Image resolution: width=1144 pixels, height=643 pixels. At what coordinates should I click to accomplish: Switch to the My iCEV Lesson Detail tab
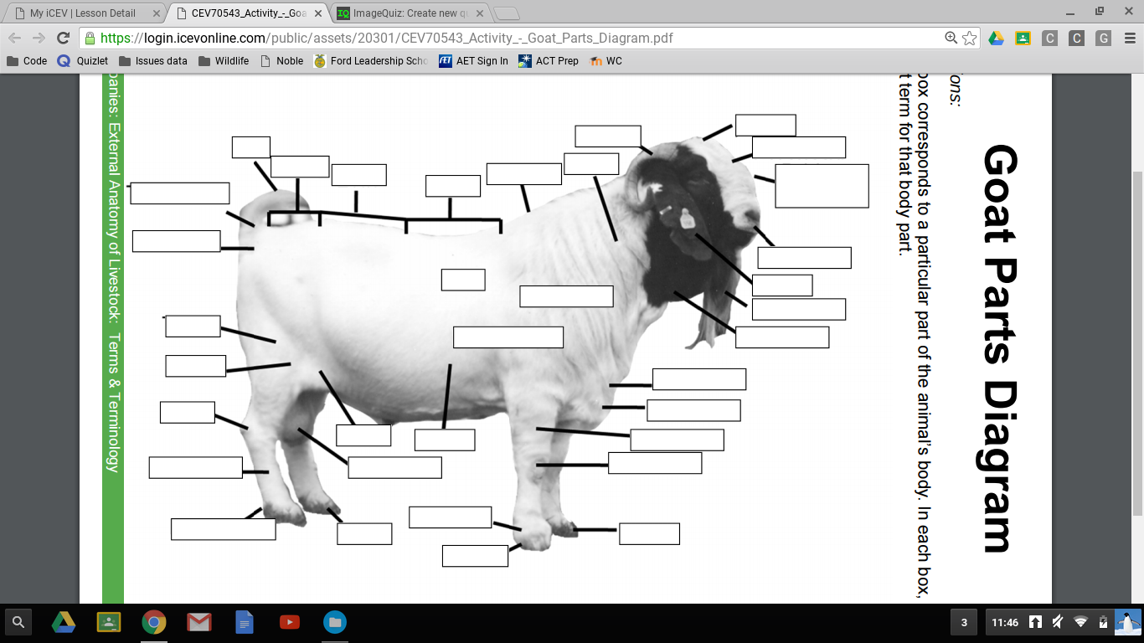point(82,13)
